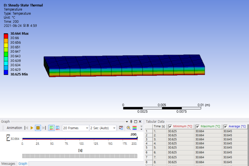
Task: Click Maximum 30.664 cell in row 3
Action: click(208, 139)
